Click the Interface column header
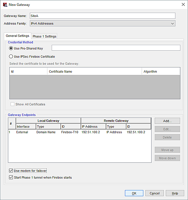Screen dimensions: 188x200 click(x=26, y=127)
